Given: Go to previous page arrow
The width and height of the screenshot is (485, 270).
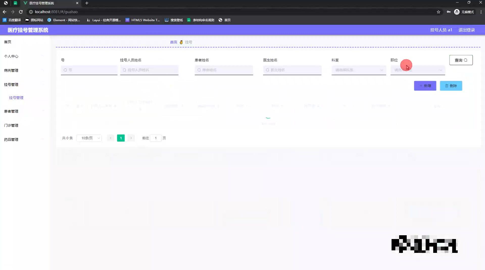Looking at the screenshot, I should pyautogui.click(x=110, y=138).
